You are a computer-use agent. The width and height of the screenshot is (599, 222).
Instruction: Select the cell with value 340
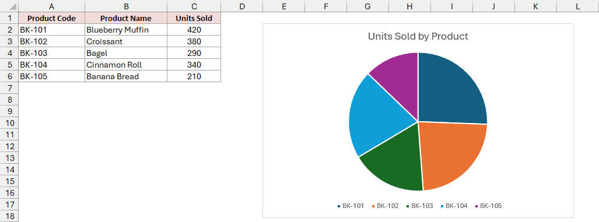(x=194, y=65)
